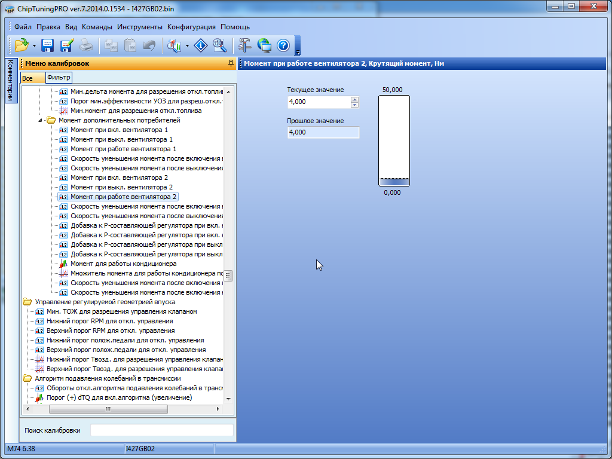Open the Инструменты menu
Screen dimensions: 612x459
pyautogui.click(x=140, y=27)
